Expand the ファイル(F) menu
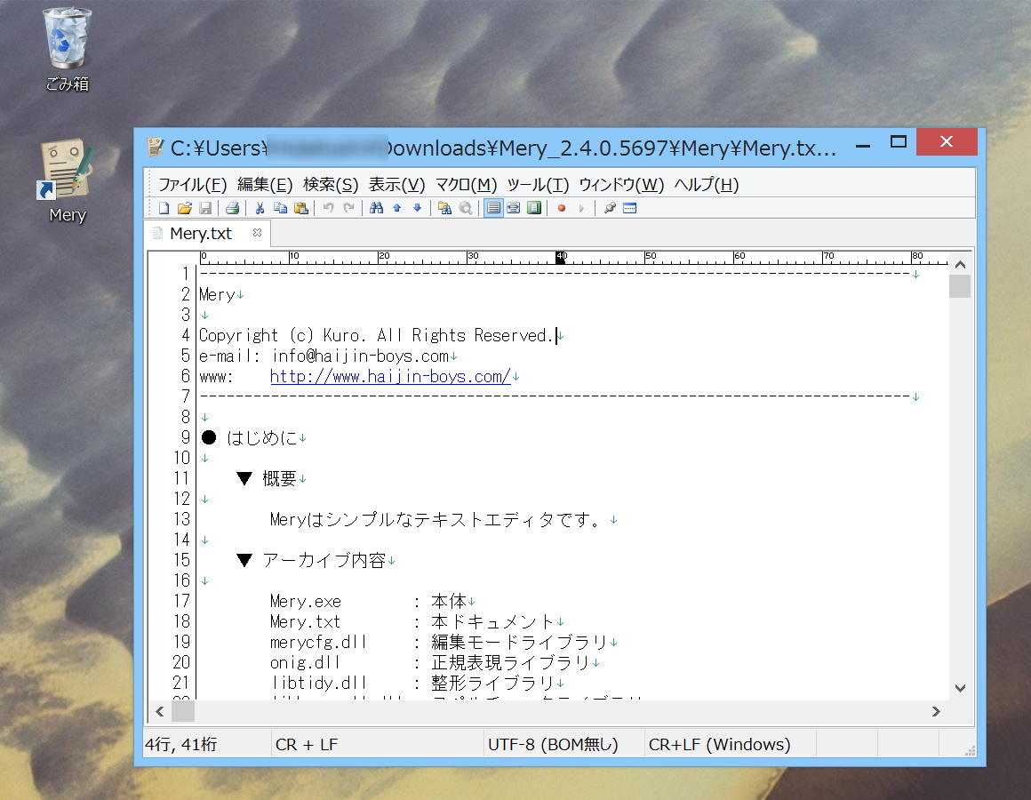 click(x=191, y=184)
